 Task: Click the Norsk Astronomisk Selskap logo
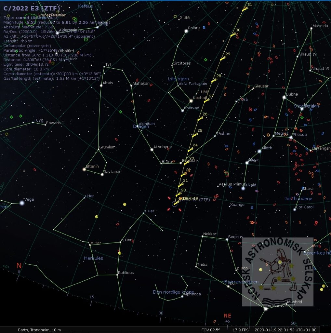pos(278,272)
